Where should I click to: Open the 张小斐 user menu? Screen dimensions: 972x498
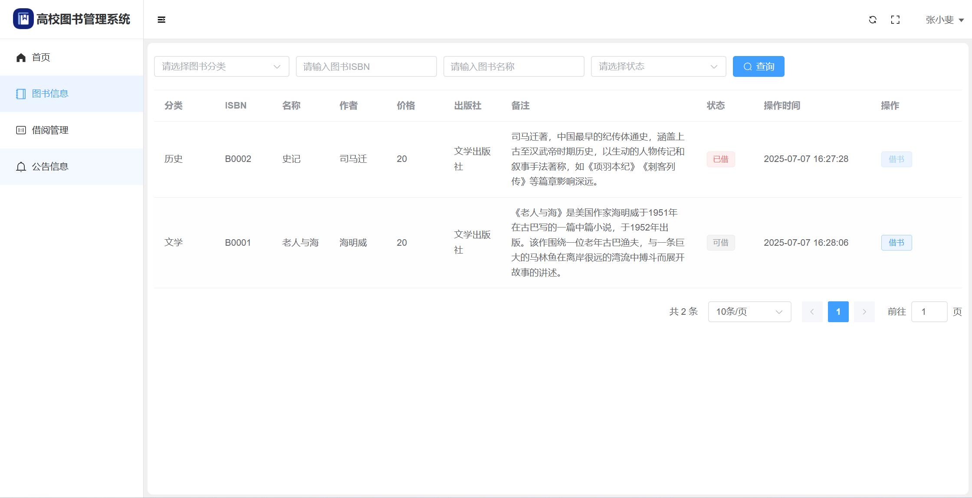[944, 20]
